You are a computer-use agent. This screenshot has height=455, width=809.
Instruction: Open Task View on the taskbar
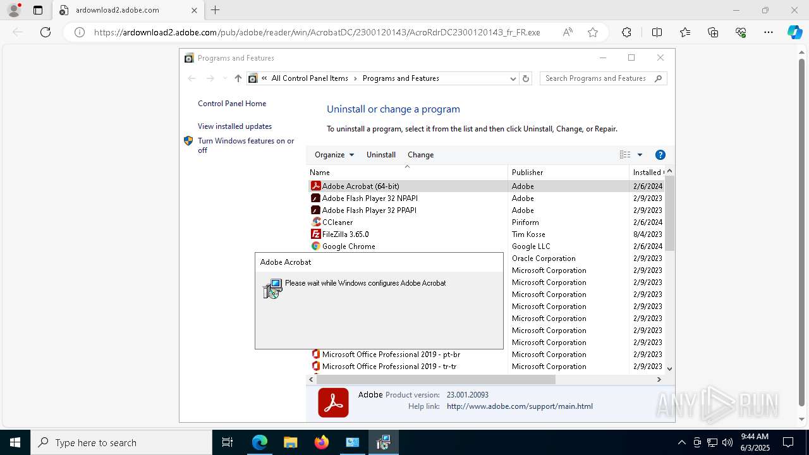point(228,442)
